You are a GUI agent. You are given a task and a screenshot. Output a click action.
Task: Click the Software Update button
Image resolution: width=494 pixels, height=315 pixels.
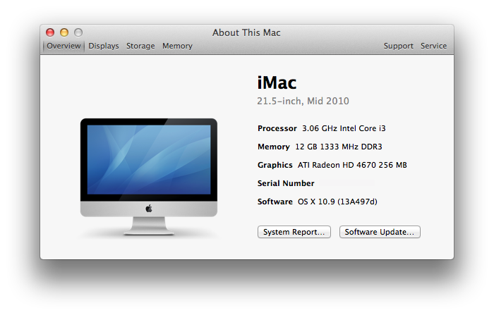pos(380,232)
